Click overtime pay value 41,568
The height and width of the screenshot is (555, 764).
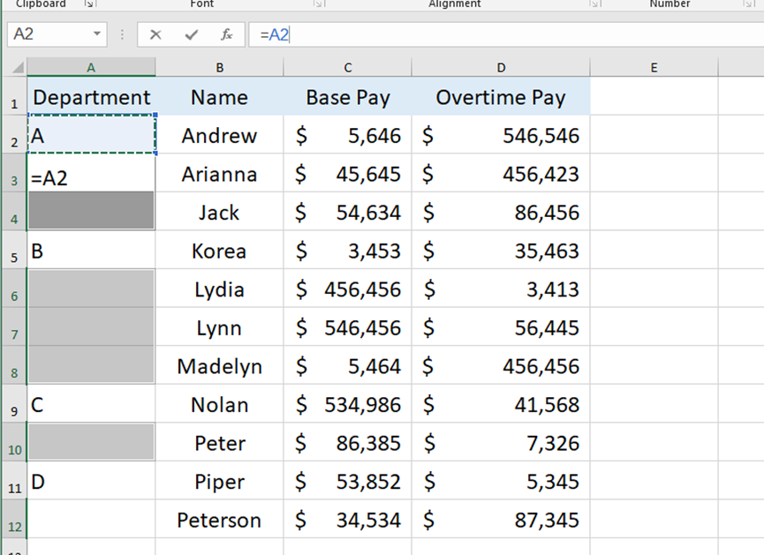[x=547, y=405]
